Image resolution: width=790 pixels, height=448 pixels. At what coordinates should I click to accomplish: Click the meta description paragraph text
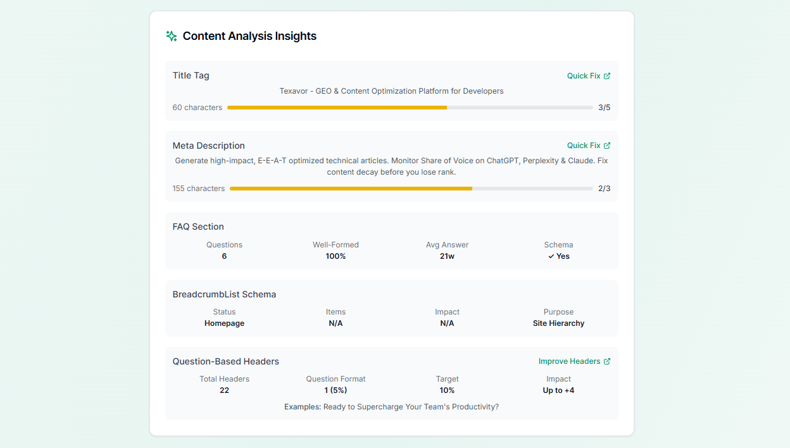(x=391, y=166)
